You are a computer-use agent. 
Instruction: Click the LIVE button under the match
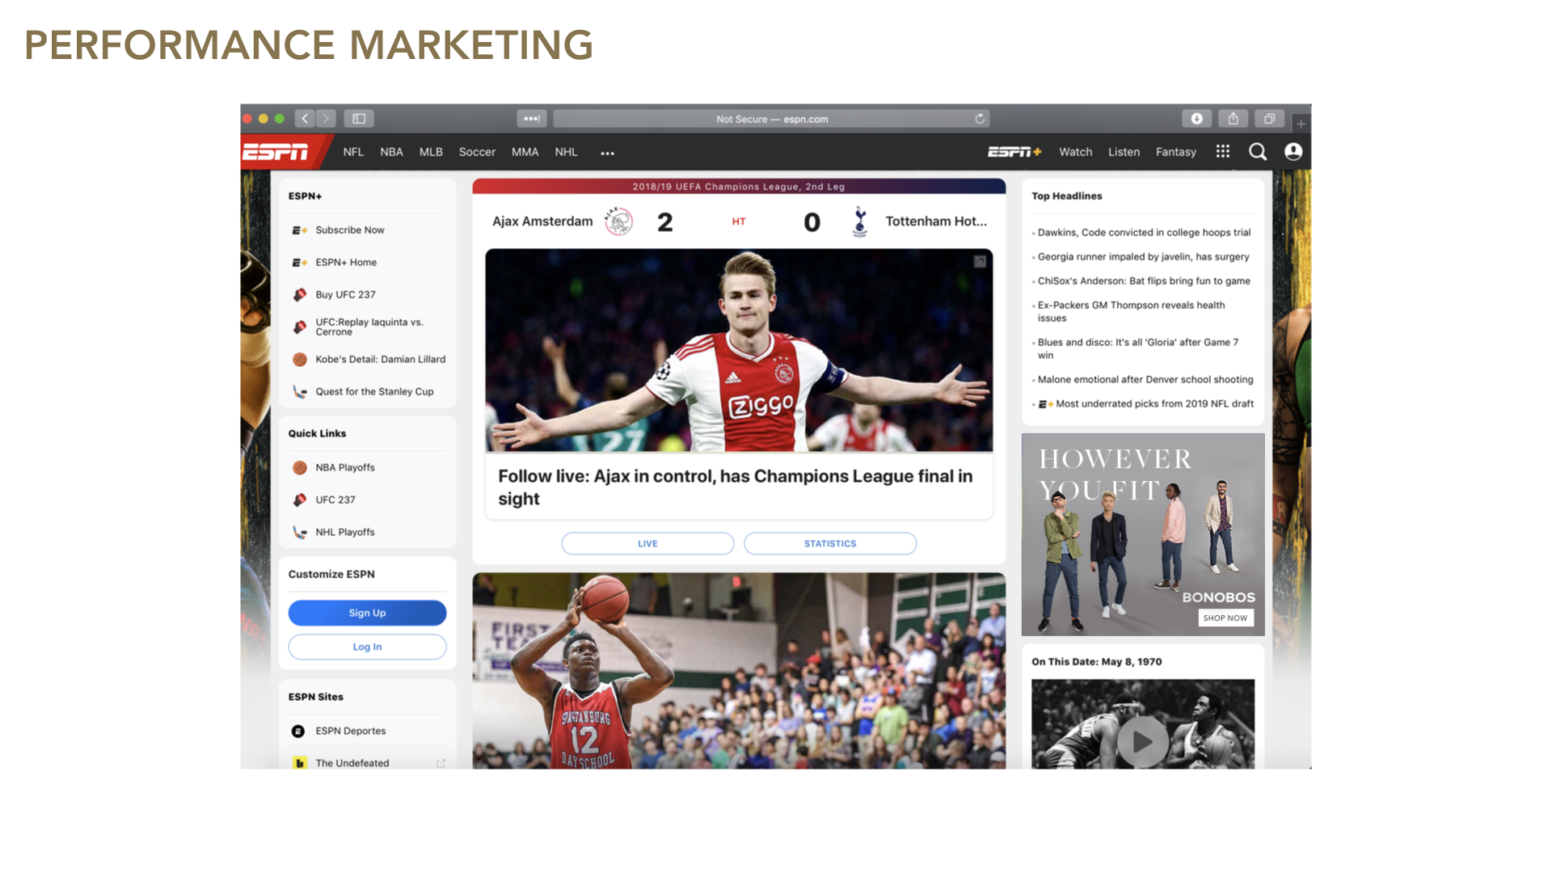[647, 544]
